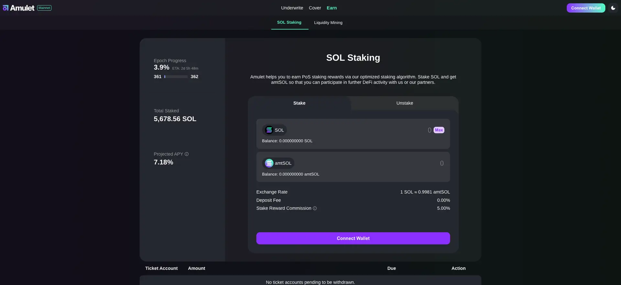
Task: Click the top-right Connect Wallet button
Action: point(585,8)
